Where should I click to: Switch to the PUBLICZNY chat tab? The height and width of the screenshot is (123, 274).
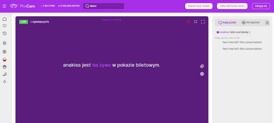click(227, 23)
